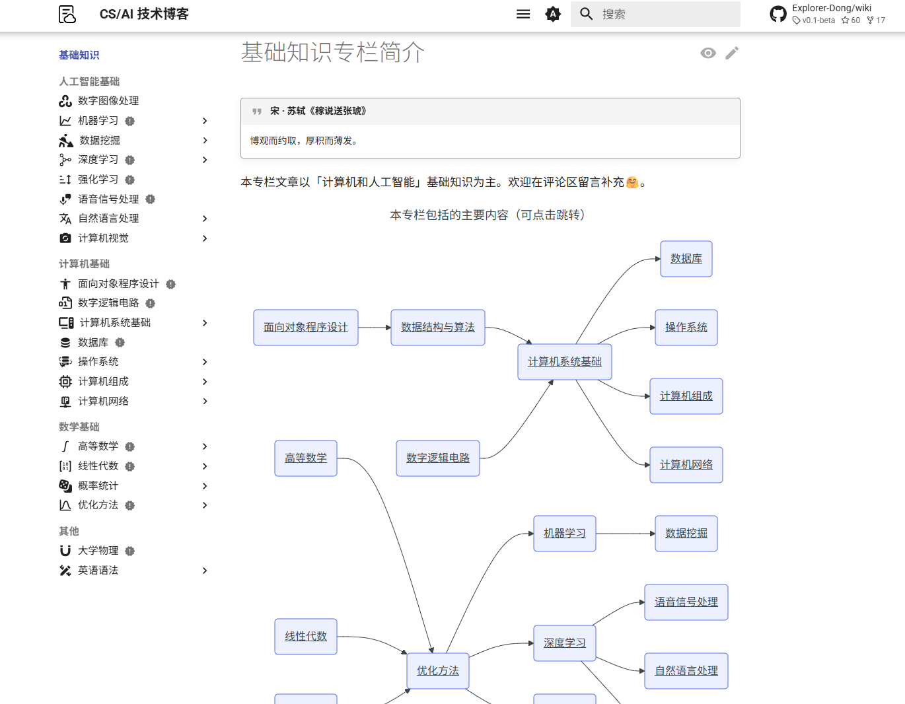Select the site logo icon
The image size is (905, 704).
[65, 14]
